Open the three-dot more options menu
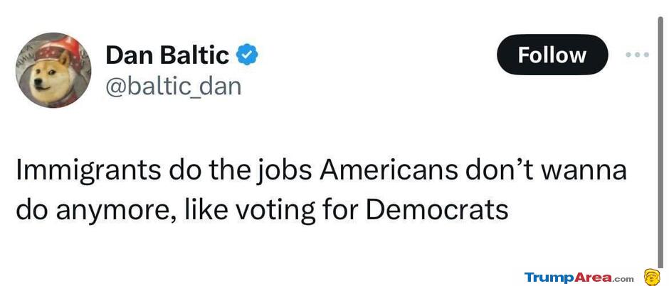The height and width of the screenshot is (286, 669). tap(638, 55)
